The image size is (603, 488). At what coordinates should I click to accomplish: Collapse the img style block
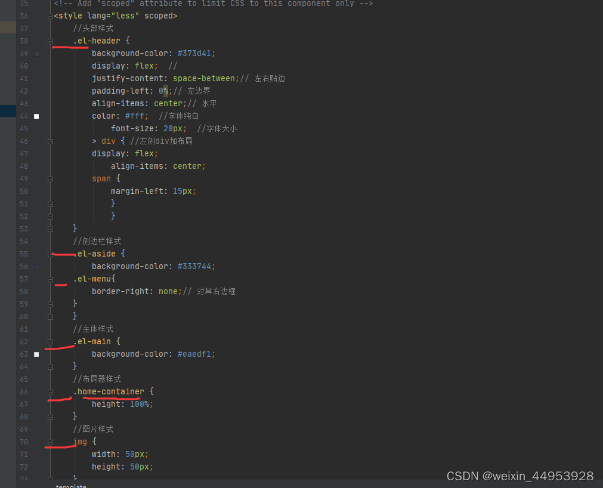[x=50, y=441]
